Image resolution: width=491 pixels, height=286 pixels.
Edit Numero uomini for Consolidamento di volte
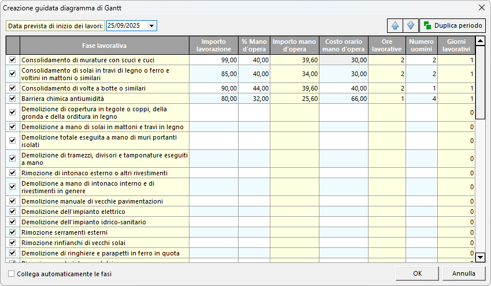(421, 88)
